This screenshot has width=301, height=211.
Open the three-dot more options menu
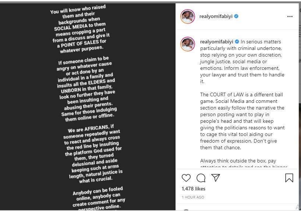(x=290, y=17)
